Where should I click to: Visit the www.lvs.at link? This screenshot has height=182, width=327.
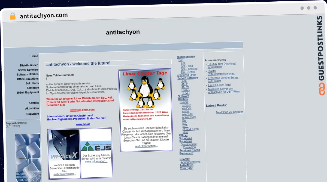pyautogui.click(x=83, y=124)
